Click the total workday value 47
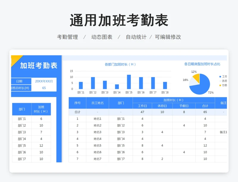 (143, 112)
